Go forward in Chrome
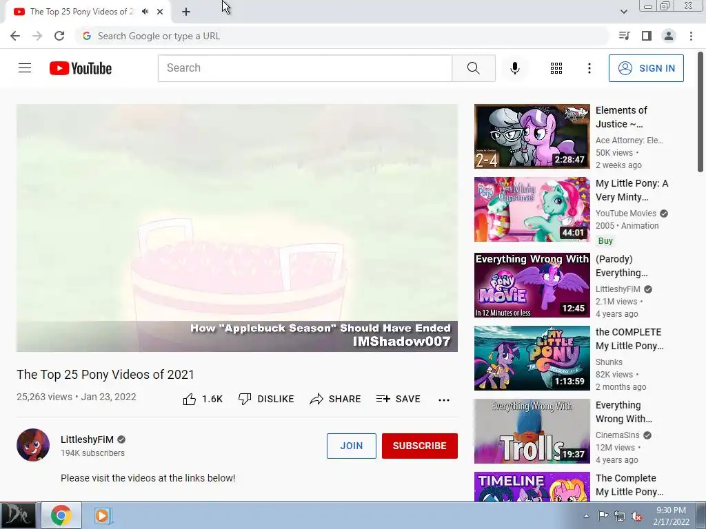The width and height of the screenshot is (706, 529). 37,36
